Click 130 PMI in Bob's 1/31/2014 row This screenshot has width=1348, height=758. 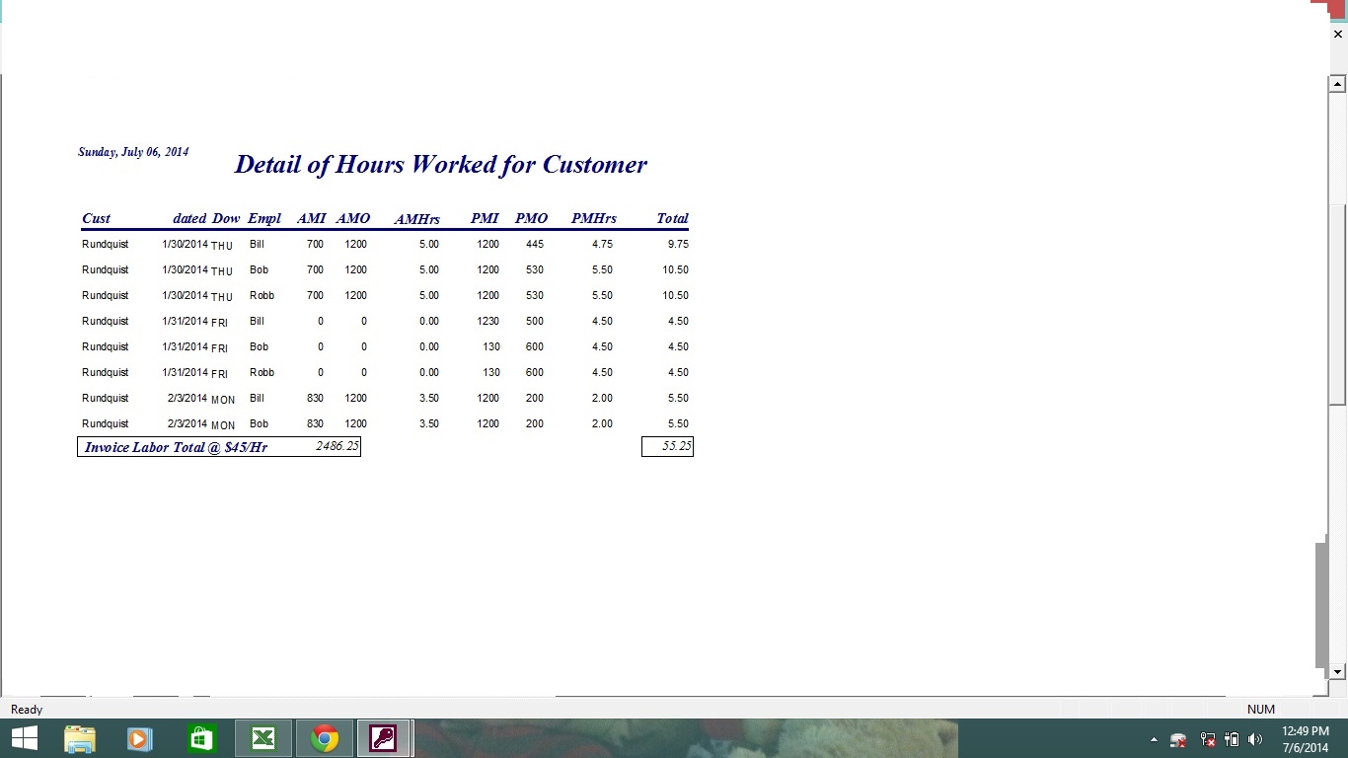[x=491, y=346]
